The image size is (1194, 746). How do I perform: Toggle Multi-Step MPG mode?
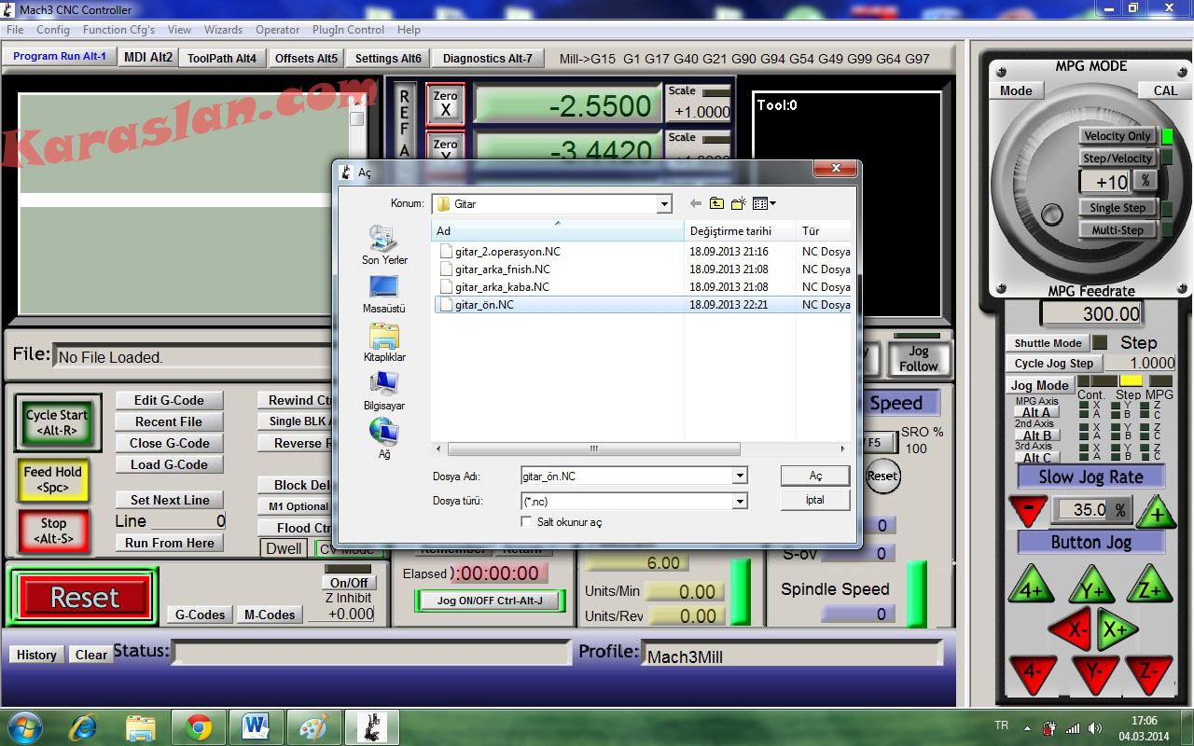(x=1118, y=230)
